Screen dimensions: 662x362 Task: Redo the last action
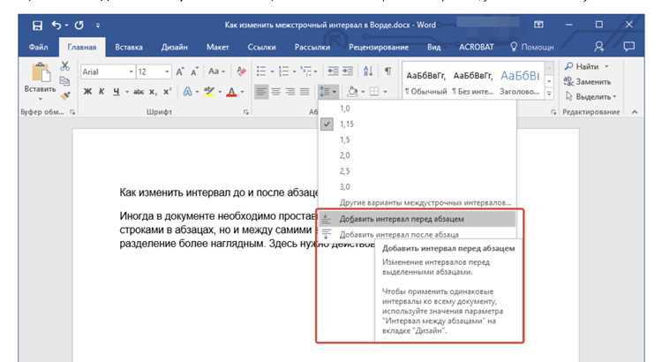79,26
